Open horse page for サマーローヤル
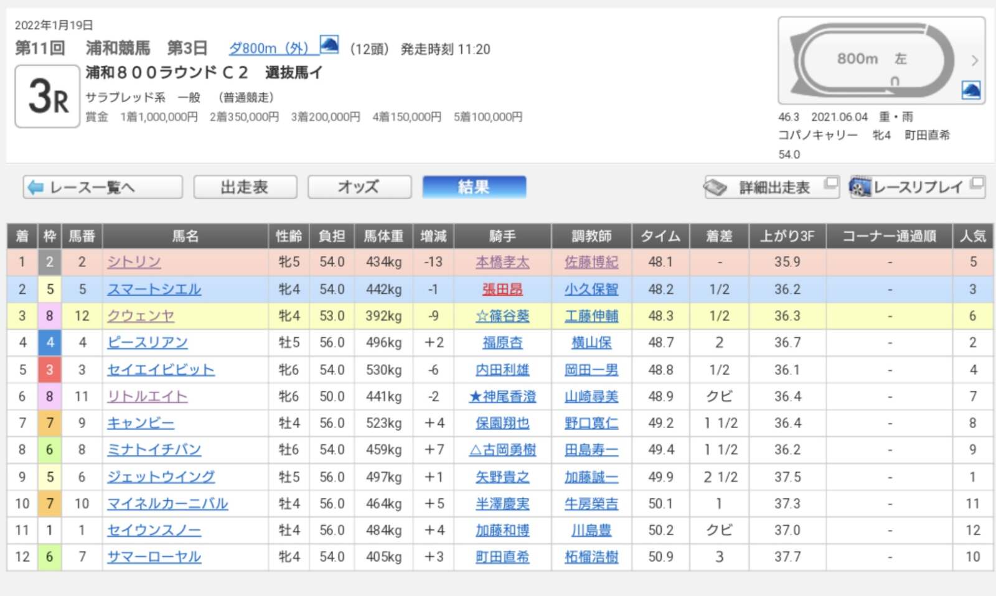Image resolution: width=996 pixels, height=596 pixels. pos(154,557)
